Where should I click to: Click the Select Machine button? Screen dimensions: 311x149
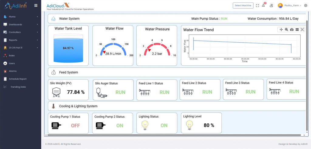point(243,5)
